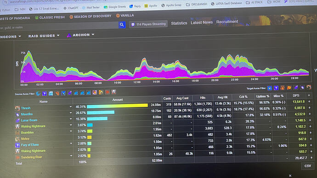Click the Sundering Roar ability icon
Screen dimensions: 317x178
[17, 157]
